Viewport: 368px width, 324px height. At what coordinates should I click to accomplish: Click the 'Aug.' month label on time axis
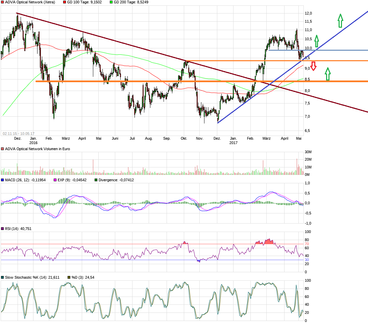(149, 138)
